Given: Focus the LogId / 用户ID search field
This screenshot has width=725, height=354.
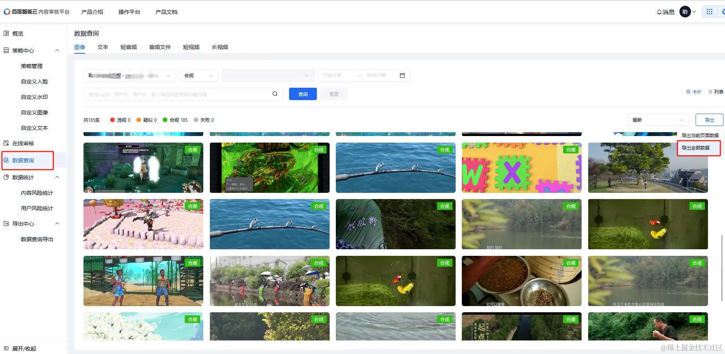Looking at the screenshot, I should 183,94.
